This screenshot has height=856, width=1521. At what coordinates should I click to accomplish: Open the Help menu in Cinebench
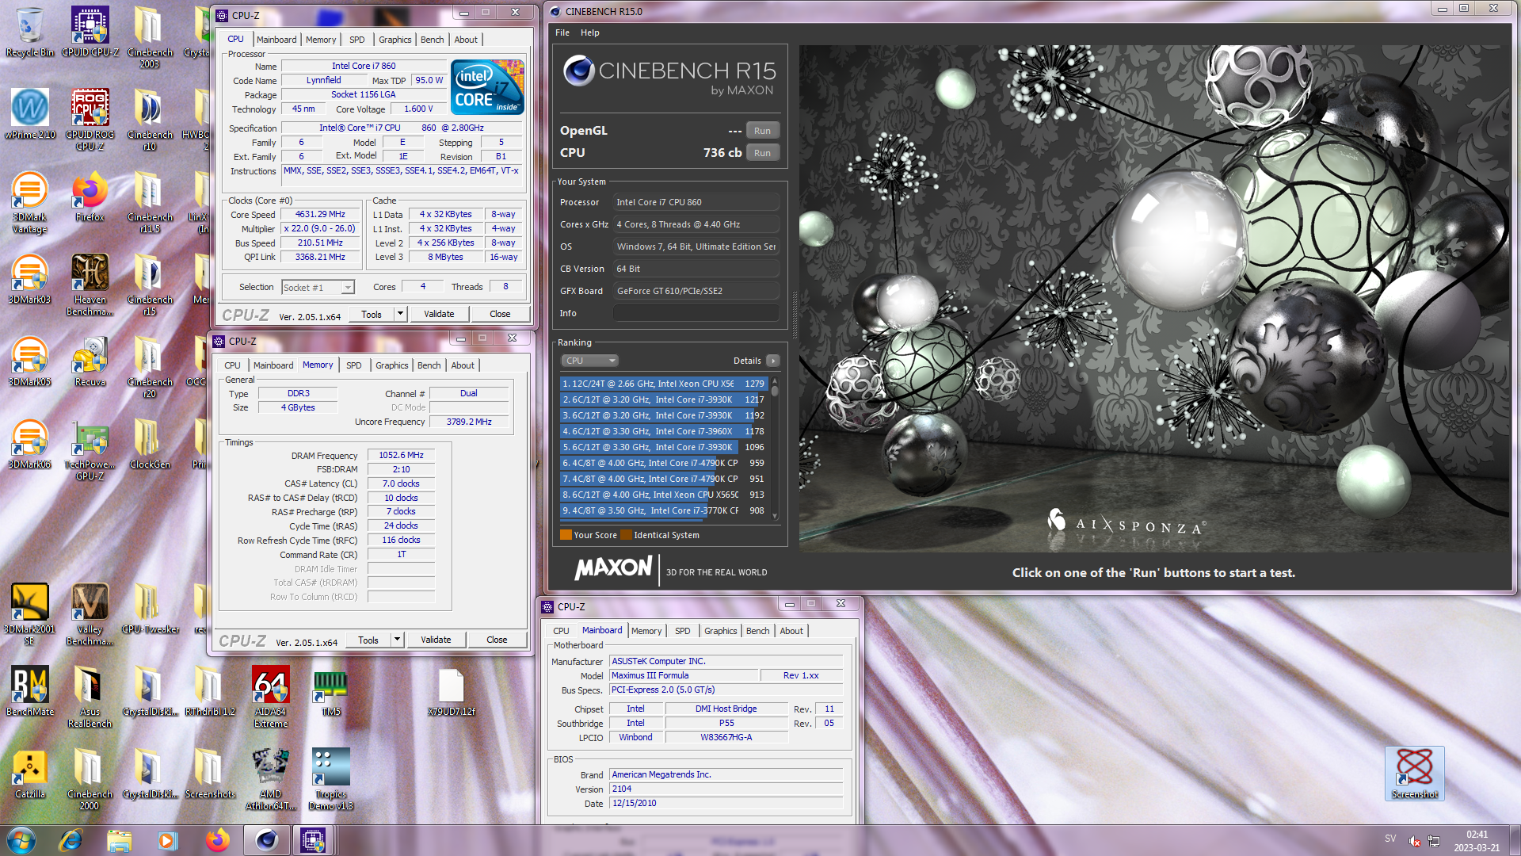(x=589, y=32)
